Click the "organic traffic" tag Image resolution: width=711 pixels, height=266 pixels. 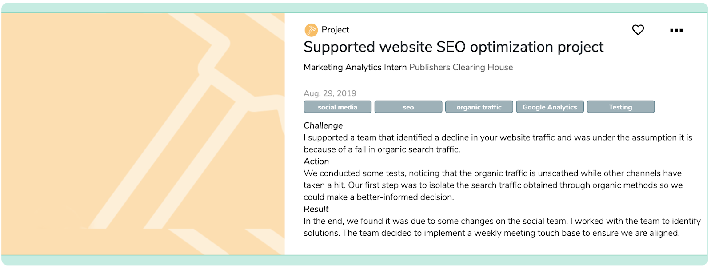pos(479,107)
